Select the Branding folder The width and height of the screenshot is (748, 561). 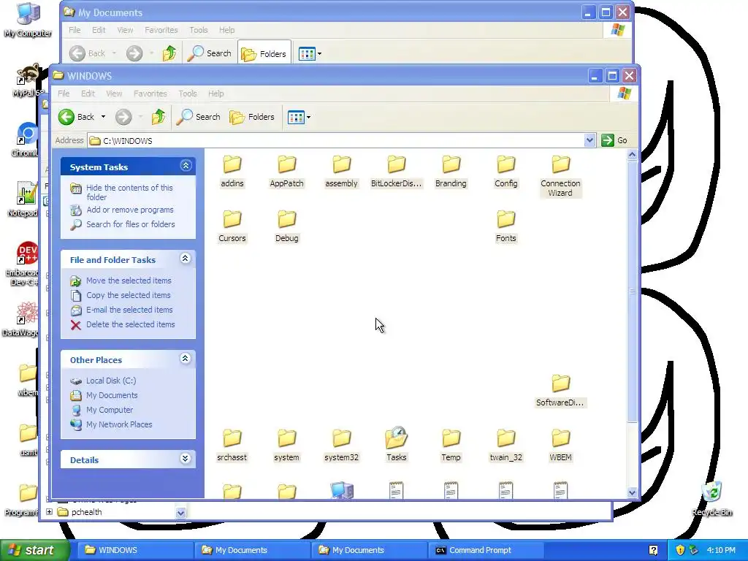(x=451, y=171)
